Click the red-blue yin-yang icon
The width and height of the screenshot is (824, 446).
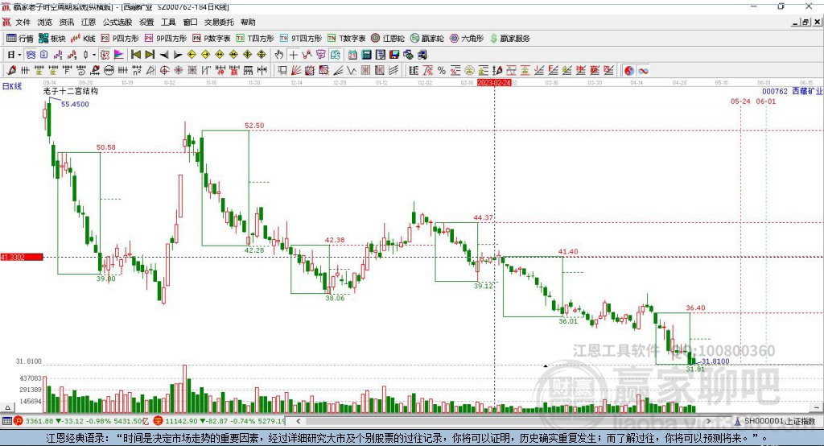(x=629, y=71)
